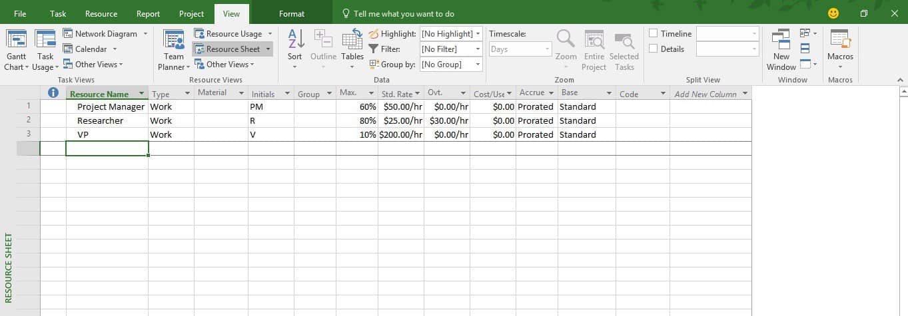Click Add New Column header

click(705, 94)
